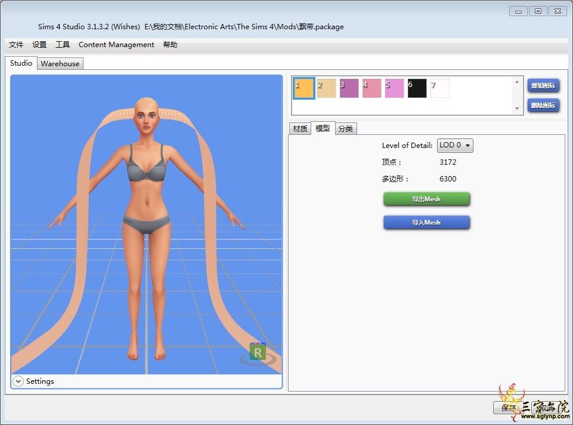Switch to the Warehouse tab
Viewport: 573px width, 425px height.
(60, 64)
